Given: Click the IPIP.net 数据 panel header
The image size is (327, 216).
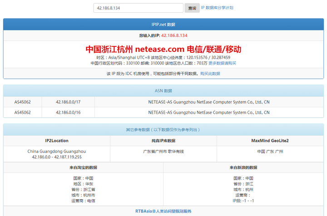Looking at the screenshot, I should coord(163,25).
